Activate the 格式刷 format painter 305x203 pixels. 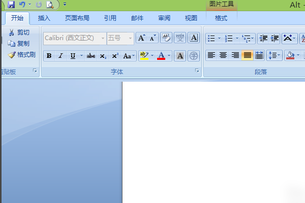click(x=22, y=55)
